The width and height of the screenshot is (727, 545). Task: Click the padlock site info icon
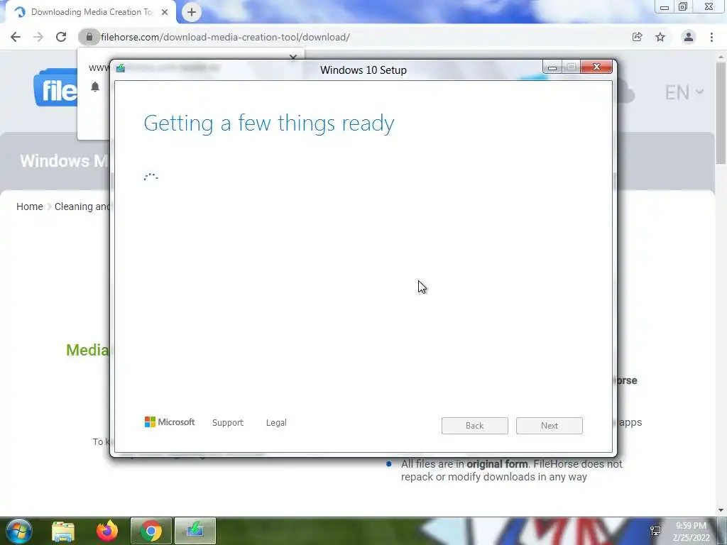tap(89, 37)
